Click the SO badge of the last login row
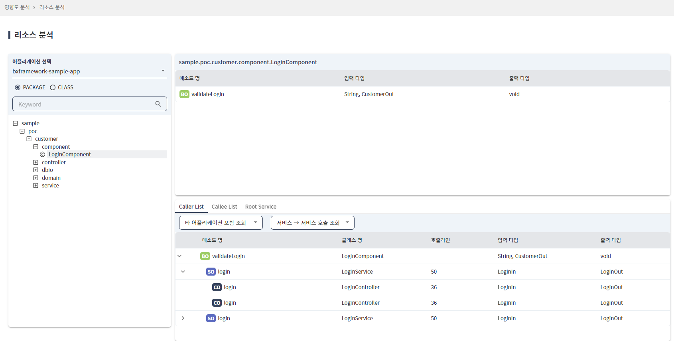The height and width of the screenshot is (341, 674). [x=211, y=319]
